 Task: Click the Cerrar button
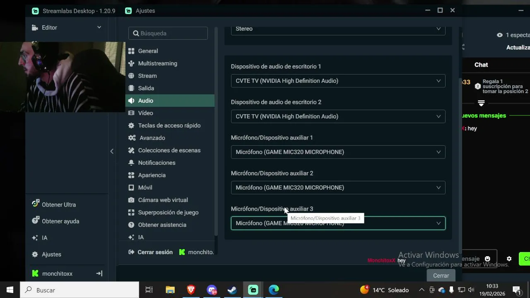441,275
